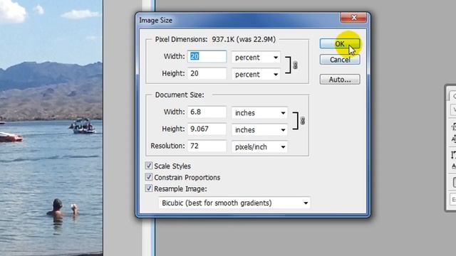Cancel the Image Size dialog
This screenshot has height=256, width=456.
(340, 60)
